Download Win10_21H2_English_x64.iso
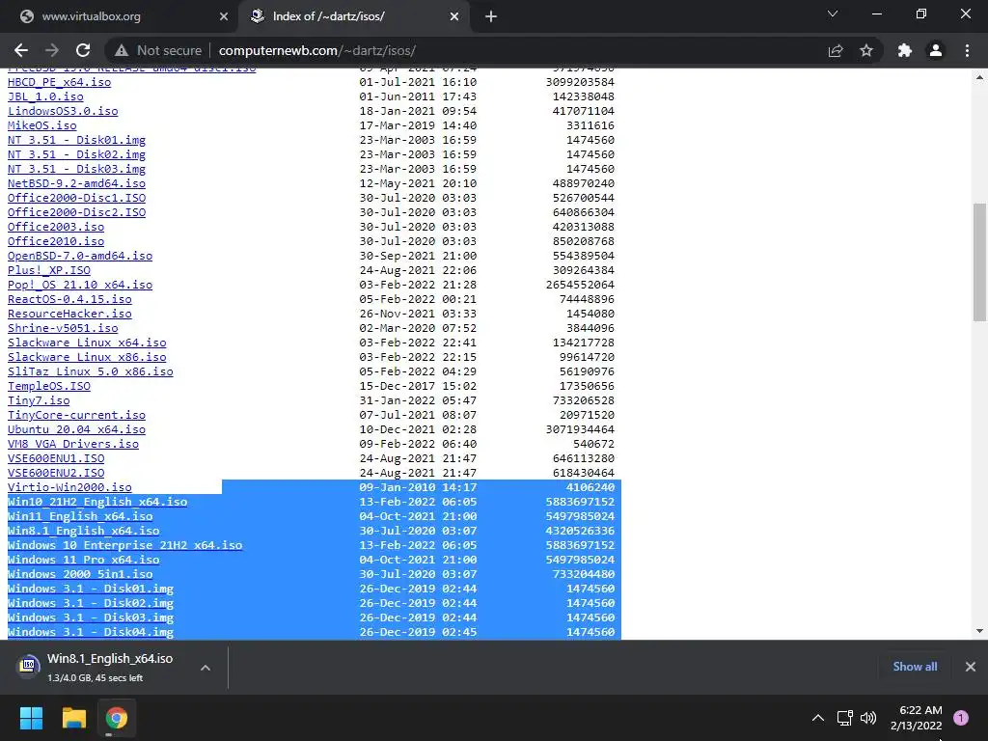 tap(97, 502)
